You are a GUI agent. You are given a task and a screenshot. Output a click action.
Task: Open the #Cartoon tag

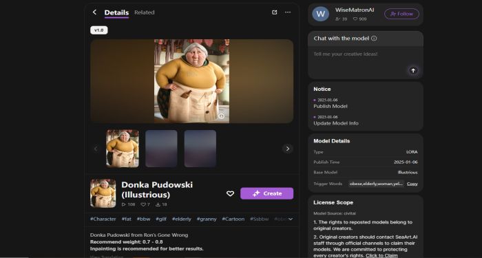click(233, 219)
